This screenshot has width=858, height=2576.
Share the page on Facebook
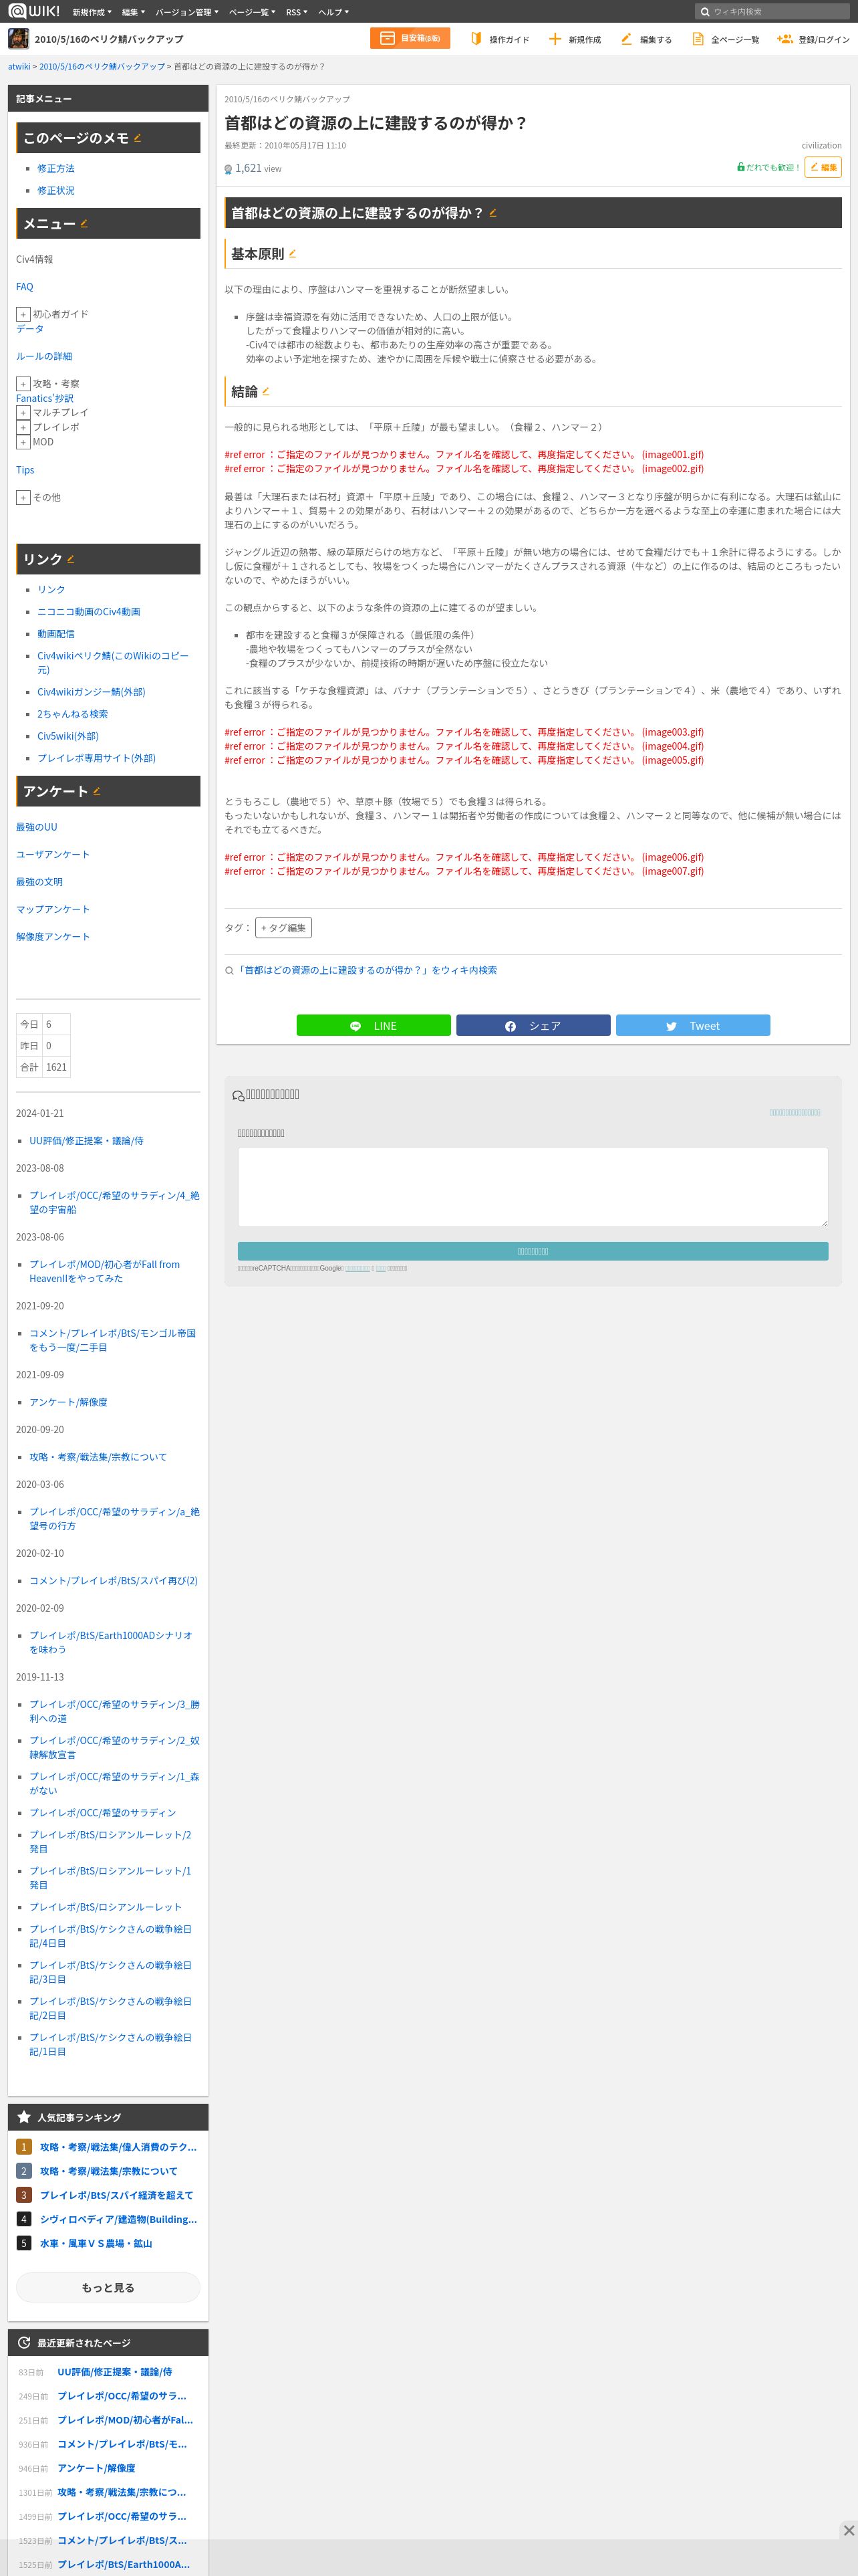[533, 1025]
